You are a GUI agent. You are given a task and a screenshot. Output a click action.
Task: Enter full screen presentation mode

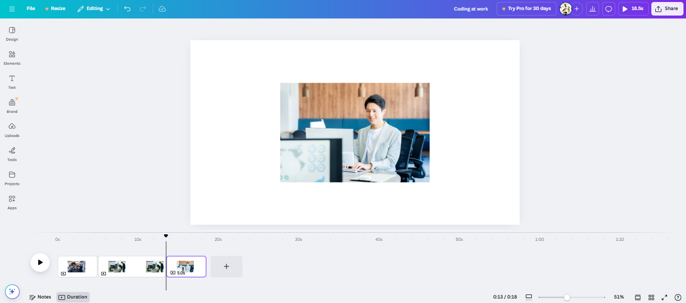click(x=664, y=297)
